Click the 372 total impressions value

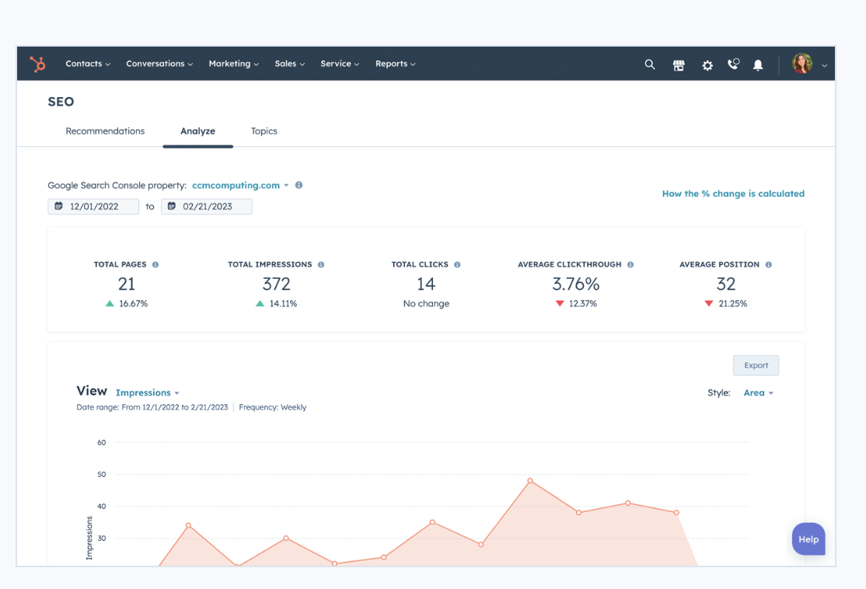tap(276, 284)
